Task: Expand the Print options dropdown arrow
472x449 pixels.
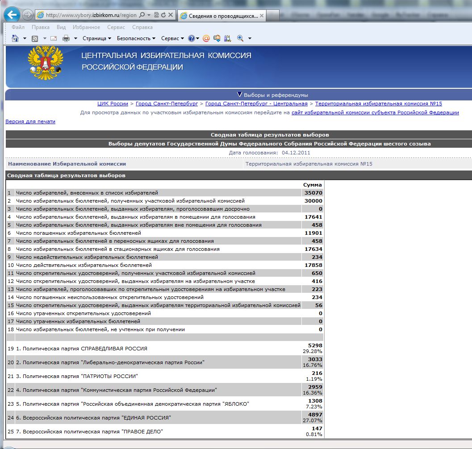Action: 75,38
